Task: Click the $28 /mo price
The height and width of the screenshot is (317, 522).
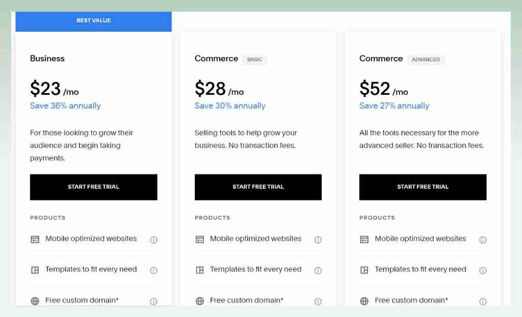Action: click(219, 89)
